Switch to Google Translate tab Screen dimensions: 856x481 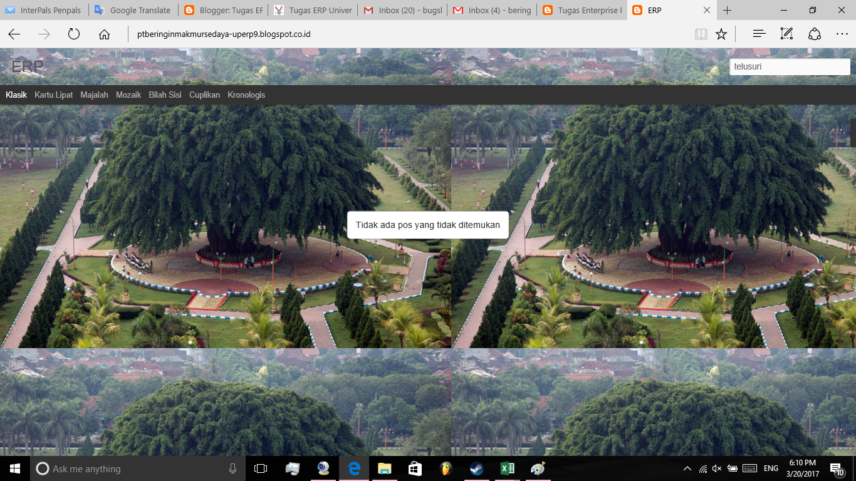click(x=133, y=10)
